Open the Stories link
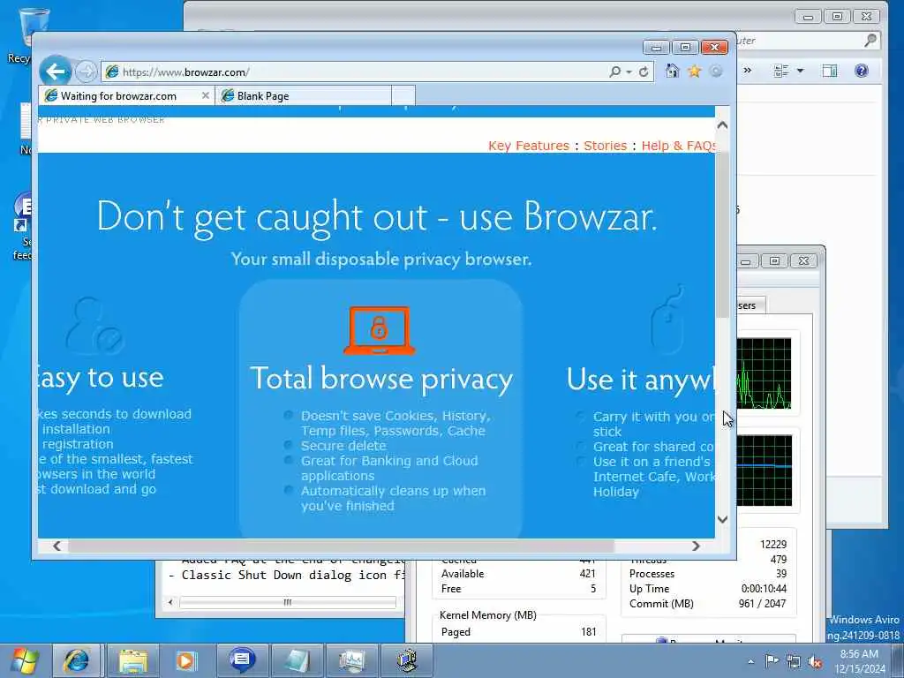Viewport: 904px width, 678px height. coord(605,146)
